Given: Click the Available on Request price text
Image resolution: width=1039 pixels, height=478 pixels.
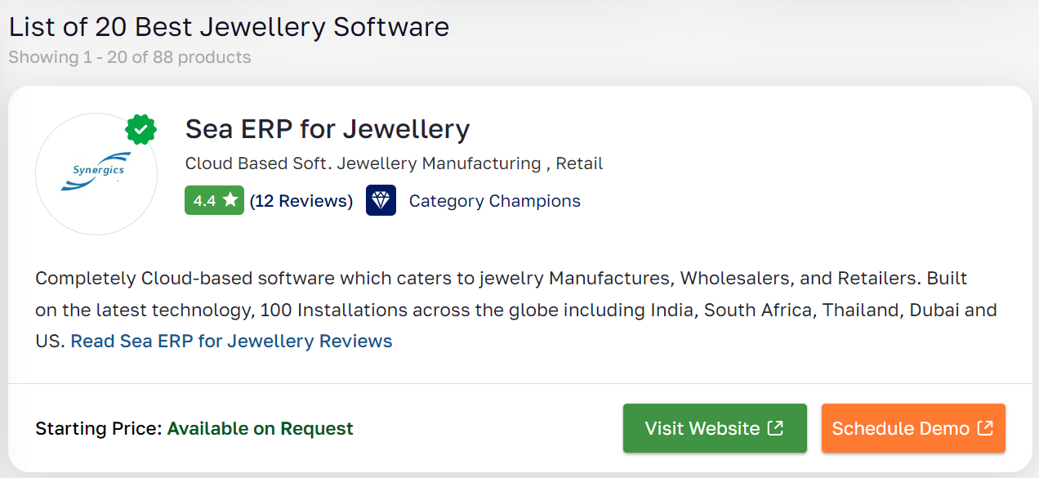Looking at the screenshot, I should tap(260, 428).
